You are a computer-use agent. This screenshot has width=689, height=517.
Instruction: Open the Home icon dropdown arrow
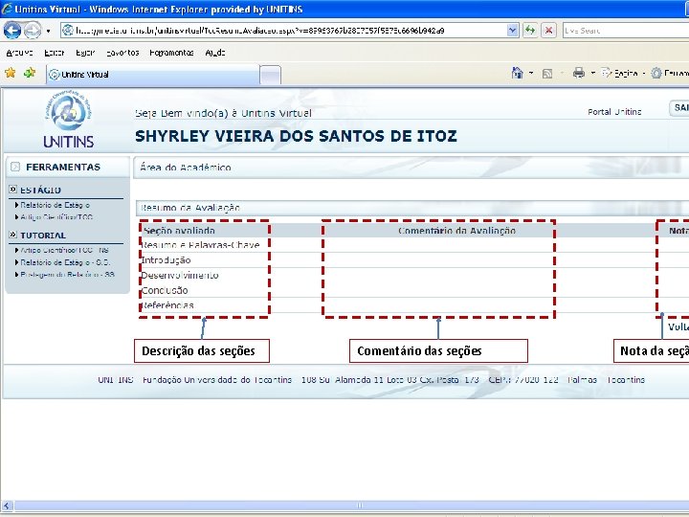point(531,73)
